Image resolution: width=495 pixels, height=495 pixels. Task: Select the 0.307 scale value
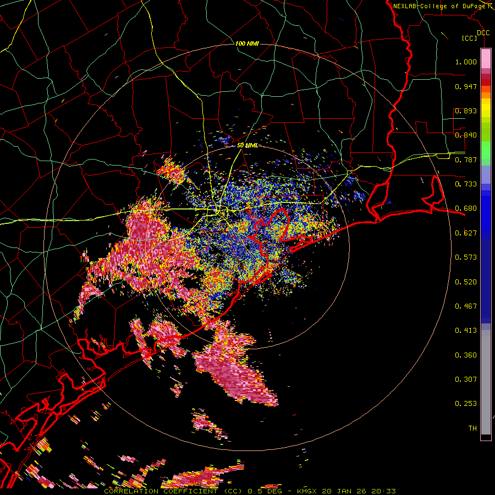466,380
